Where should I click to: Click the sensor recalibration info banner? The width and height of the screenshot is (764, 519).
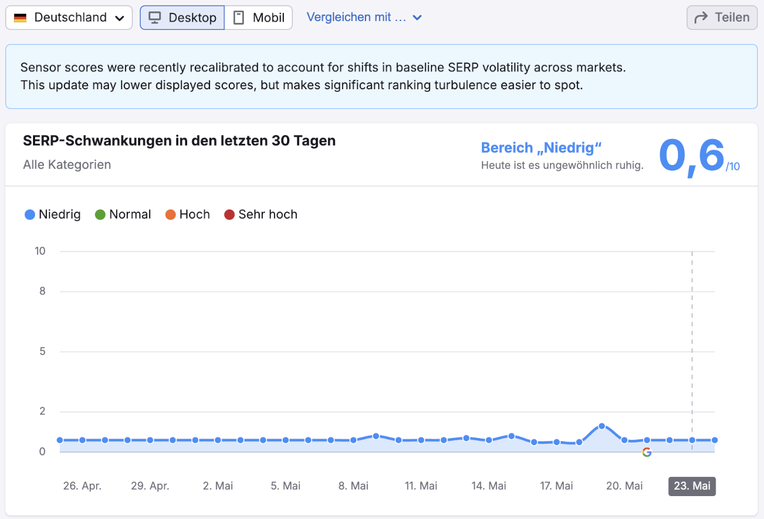point(381,76)
